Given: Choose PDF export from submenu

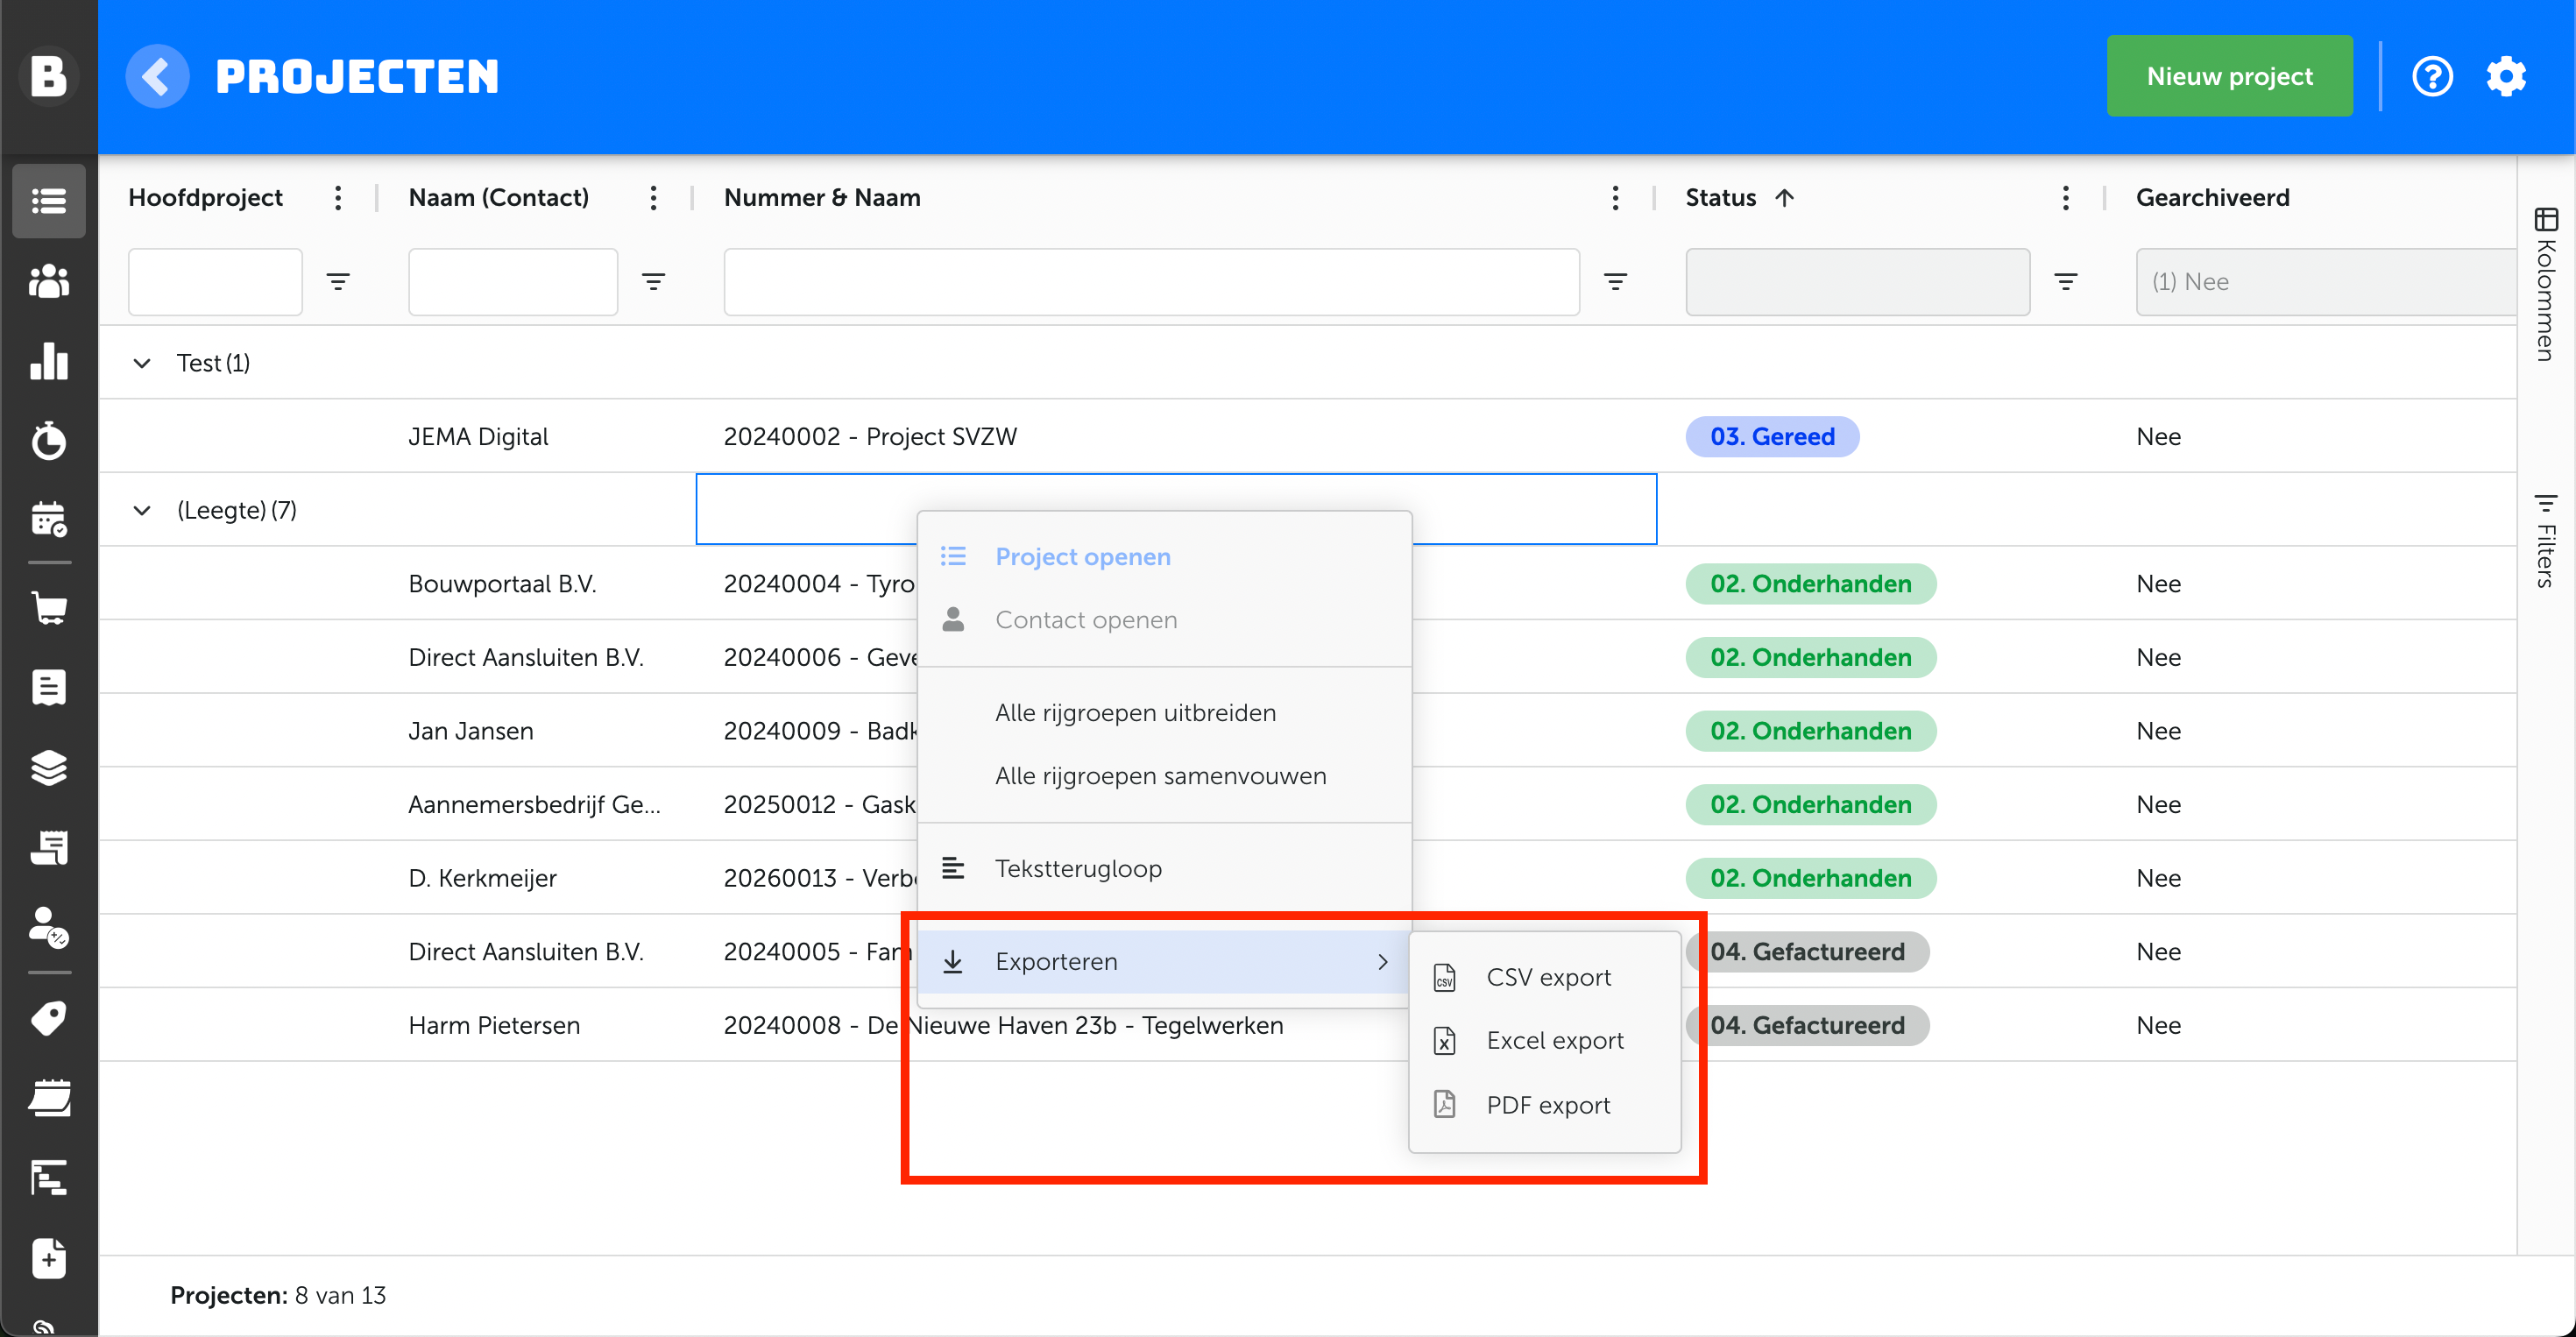Looking at the screenshot, I should (1544, 1105).
